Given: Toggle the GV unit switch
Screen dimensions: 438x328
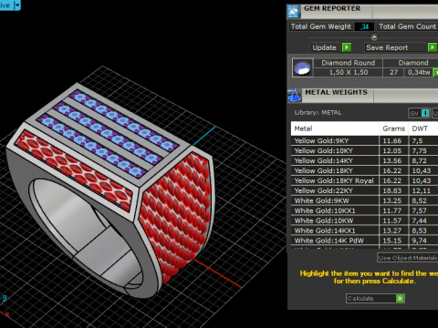Looking at the screenshot, I should (420, 113).
